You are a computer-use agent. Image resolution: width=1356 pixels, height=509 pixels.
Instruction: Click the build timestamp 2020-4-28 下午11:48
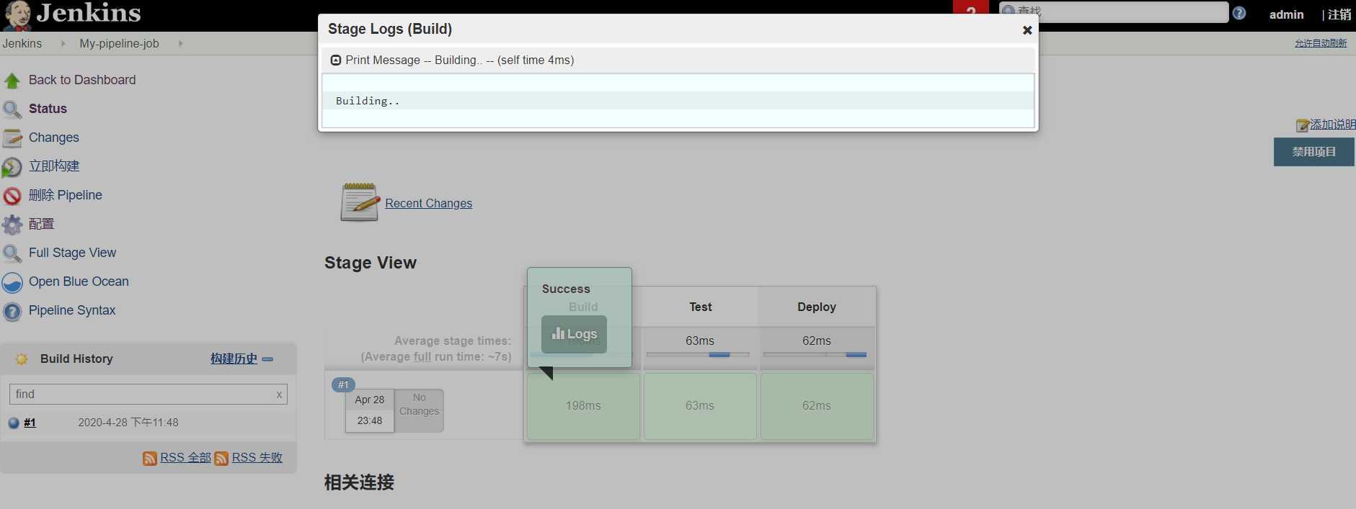(x=128, y=423)
